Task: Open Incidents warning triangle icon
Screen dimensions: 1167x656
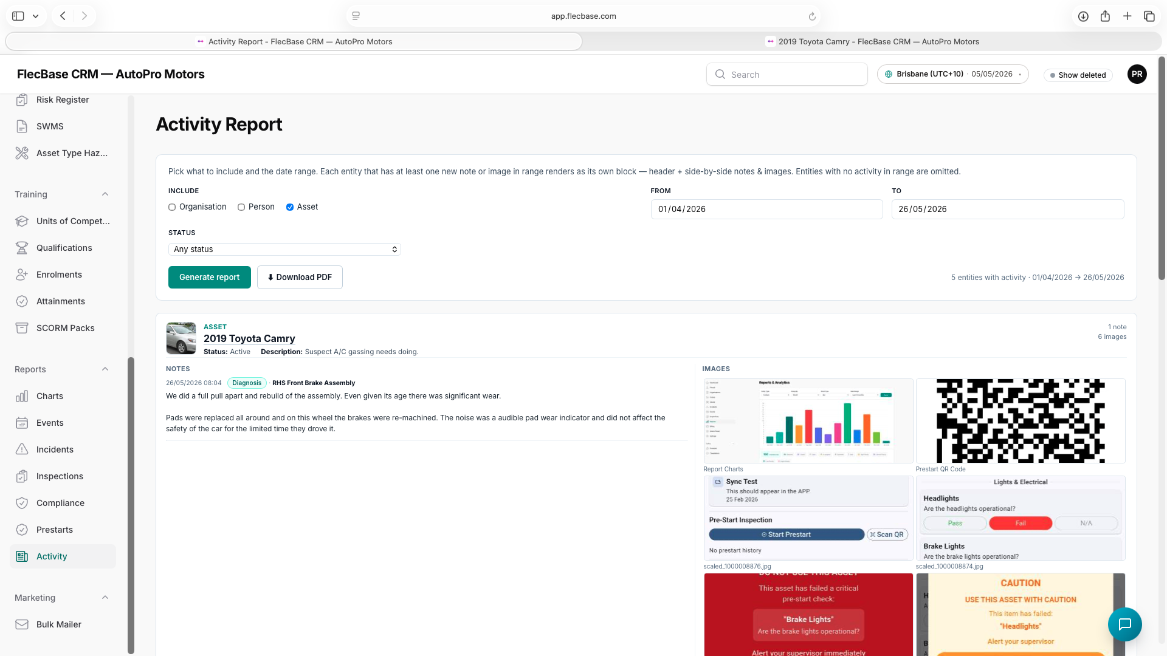Action: pos(22,449)
